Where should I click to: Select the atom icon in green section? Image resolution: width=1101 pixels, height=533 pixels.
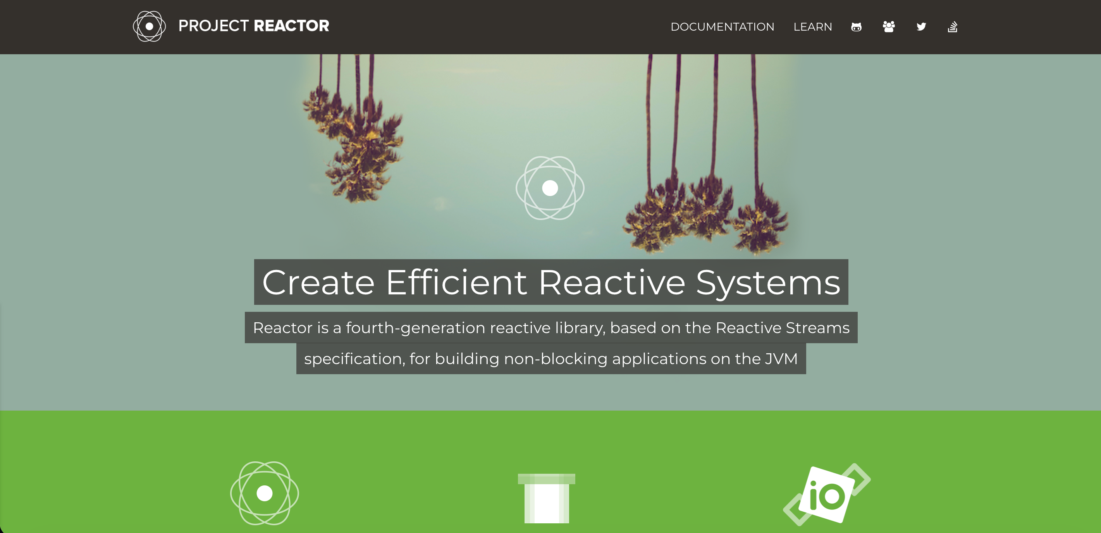[265, 493]
